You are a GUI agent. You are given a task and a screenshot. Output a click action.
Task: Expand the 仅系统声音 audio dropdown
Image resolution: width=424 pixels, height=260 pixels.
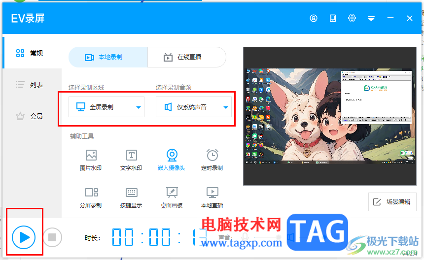pos(194,107)
